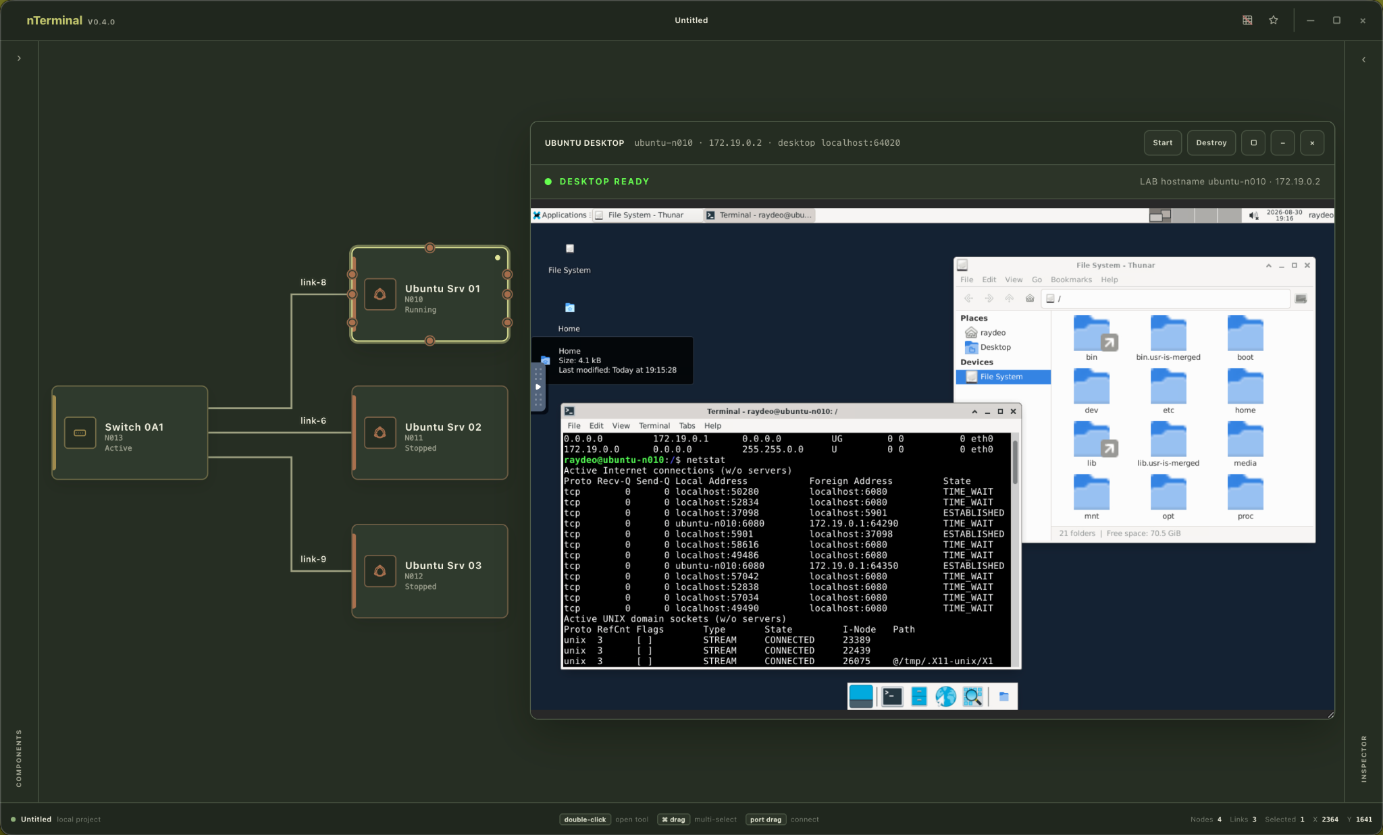The image size is (1383, 835).
Task: Select the link-9 label
Action: coord(313,559)
